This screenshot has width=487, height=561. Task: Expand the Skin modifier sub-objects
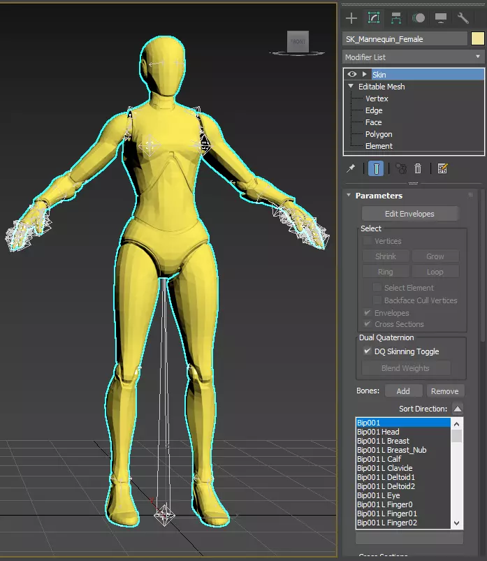(x=364, y=74)
